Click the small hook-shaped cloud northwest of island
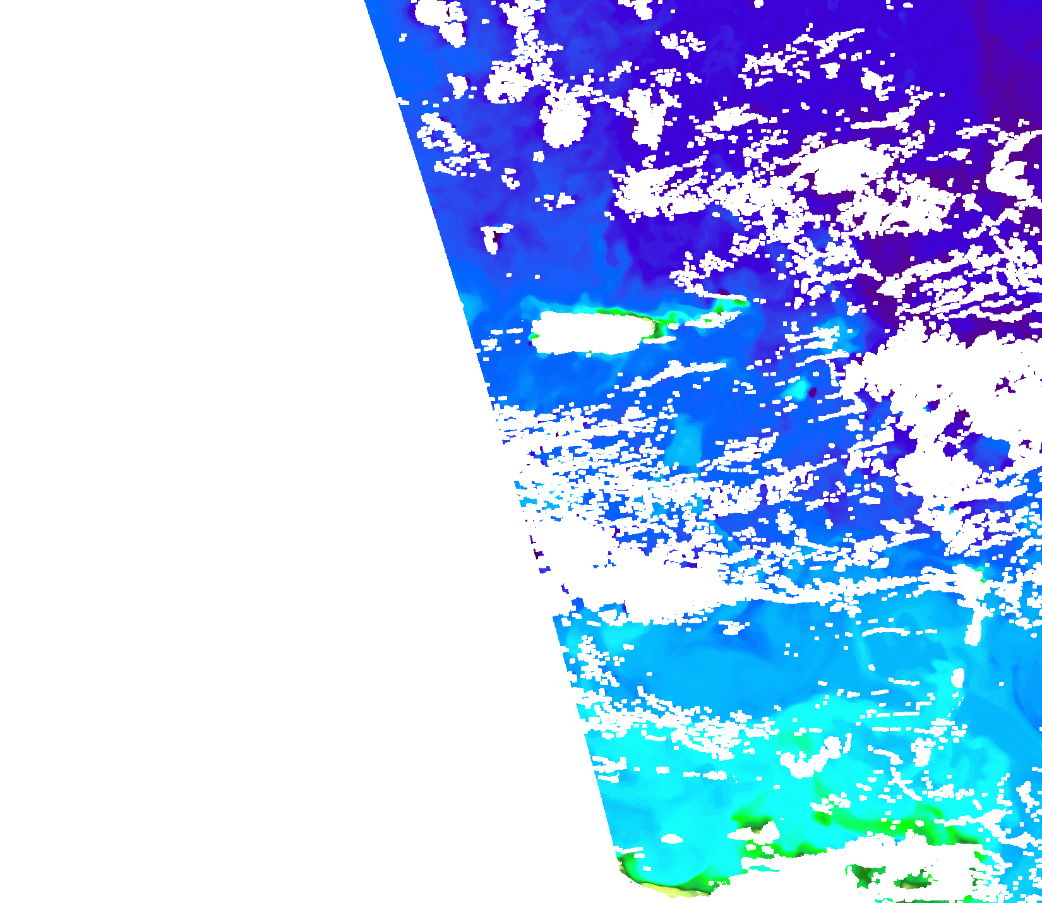This screenshot has width=1042, height=903. pos(493,237)
